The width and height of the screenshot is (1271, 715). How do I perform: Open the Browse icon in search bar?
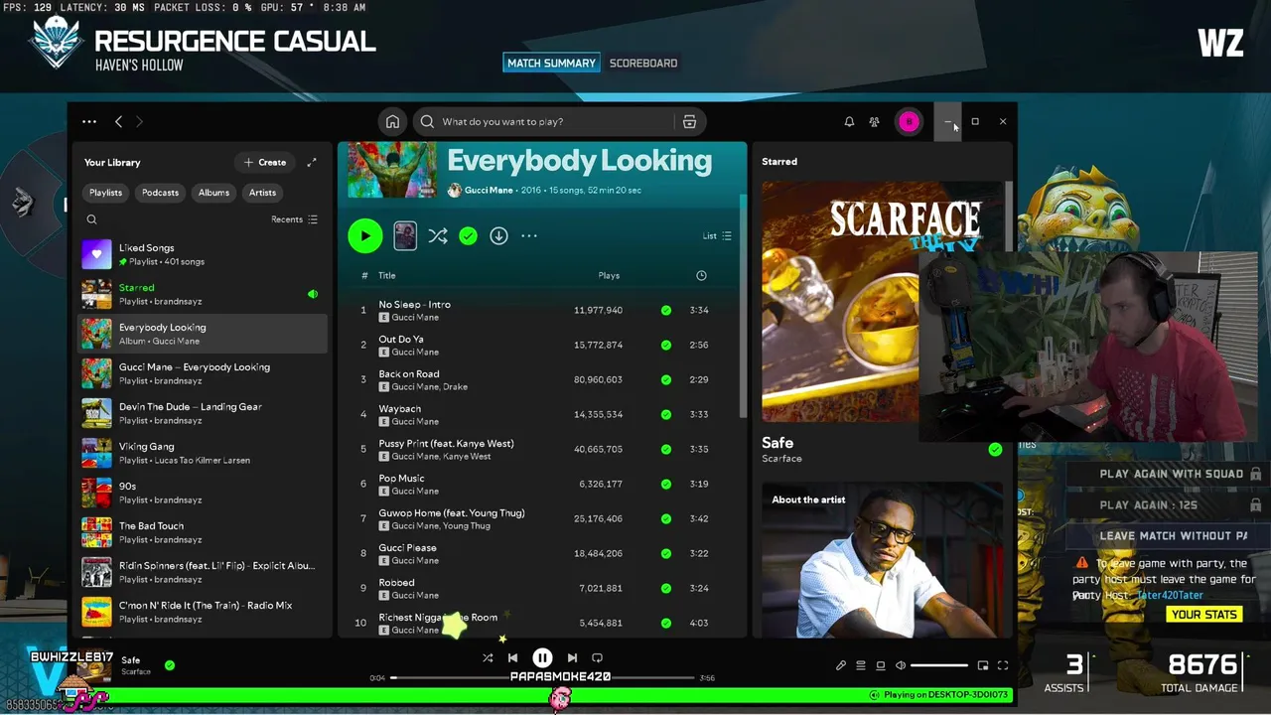(x=689, y=121)
